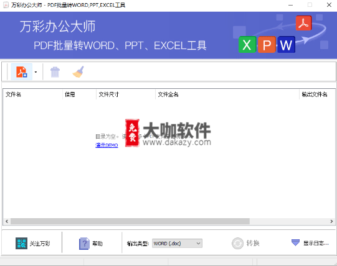Click the 转换 convert circular arrows icon
This screenshot has height=266, width=337.
[237, 243]
